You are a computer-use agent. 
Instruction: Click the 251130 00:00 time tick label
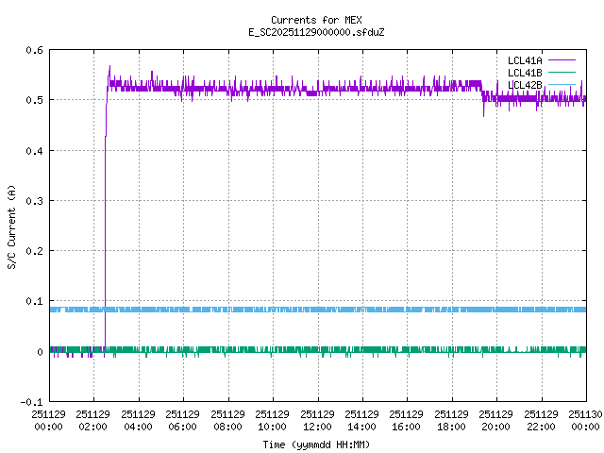585,419
